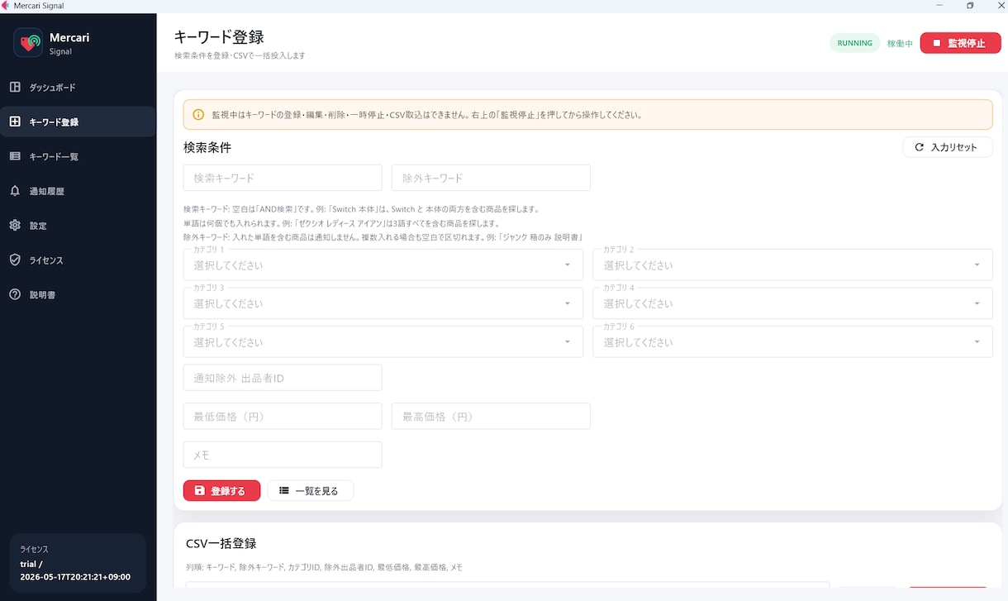Click the refresh icon on 入力リセット

pos(919,147)
